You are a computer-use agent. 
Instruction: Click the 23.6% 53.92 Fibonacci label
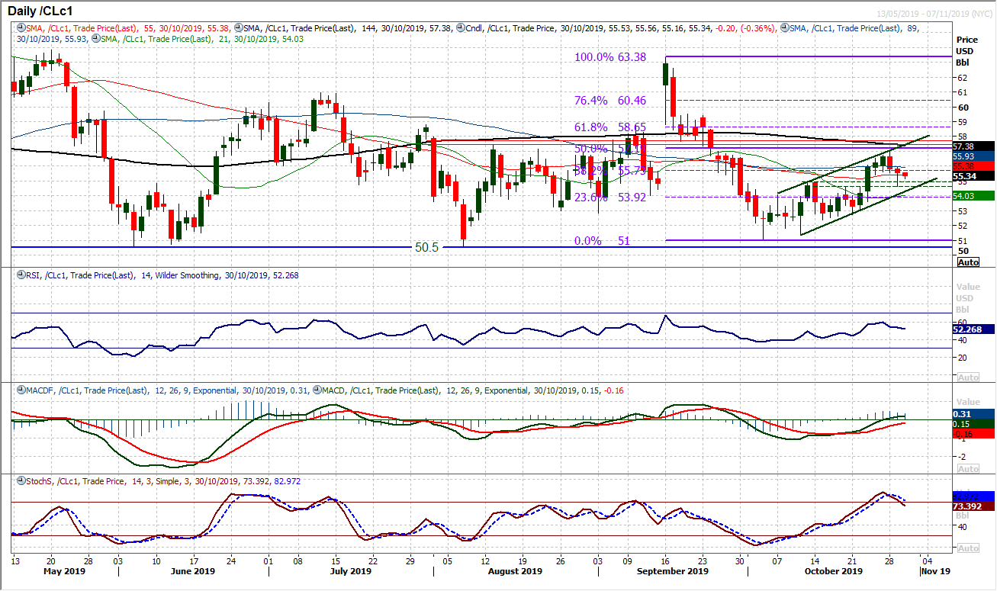coord(610,197)
